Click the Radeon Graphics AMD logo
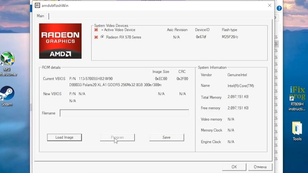Screen dimensions: 308x173 [60, 41]
